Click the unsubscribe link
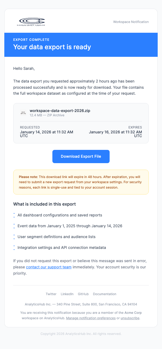The image size is (162, 349). tap(130, 318)
